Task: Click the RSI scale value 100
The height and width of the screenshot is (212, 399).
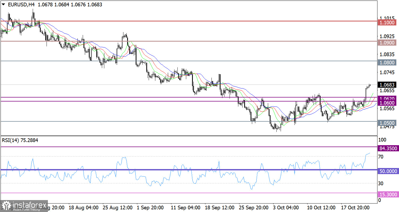Action: 382,140
